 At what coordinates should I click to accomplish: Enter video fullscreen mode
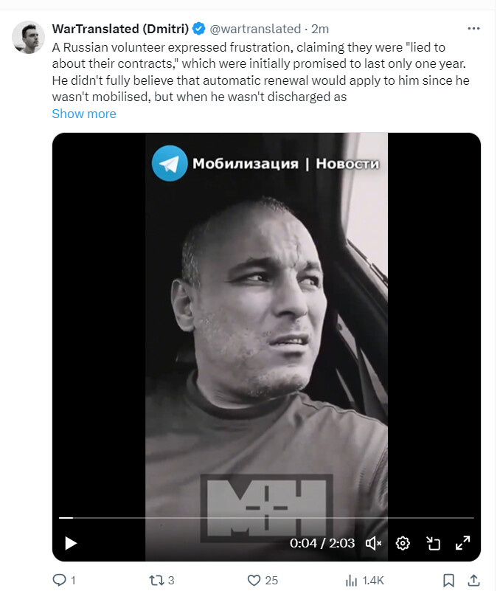(462, 543)
